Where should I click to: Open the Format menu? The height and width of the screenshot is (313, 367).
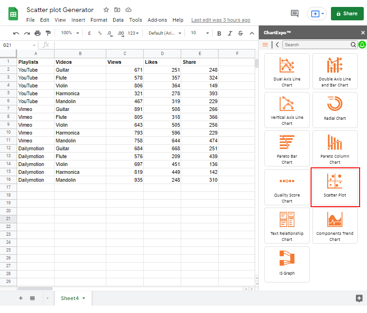(99, 20)
